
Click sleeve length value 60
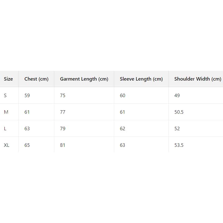point(123,96)
